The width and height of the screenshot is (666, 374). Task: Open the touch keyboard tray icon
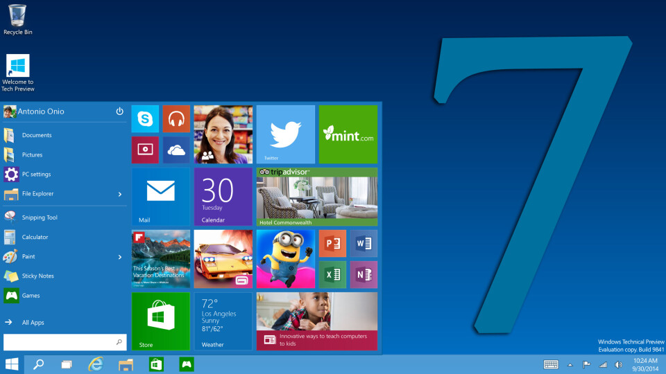click(x=551, y=365)
